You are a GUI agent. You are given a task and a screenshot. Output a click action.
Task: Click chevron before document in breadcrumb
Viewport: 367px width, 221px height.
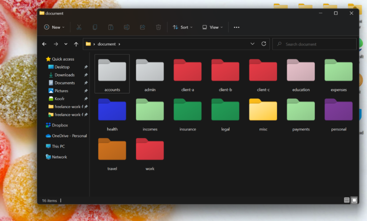pyautogui.click(x=94, y=44)
